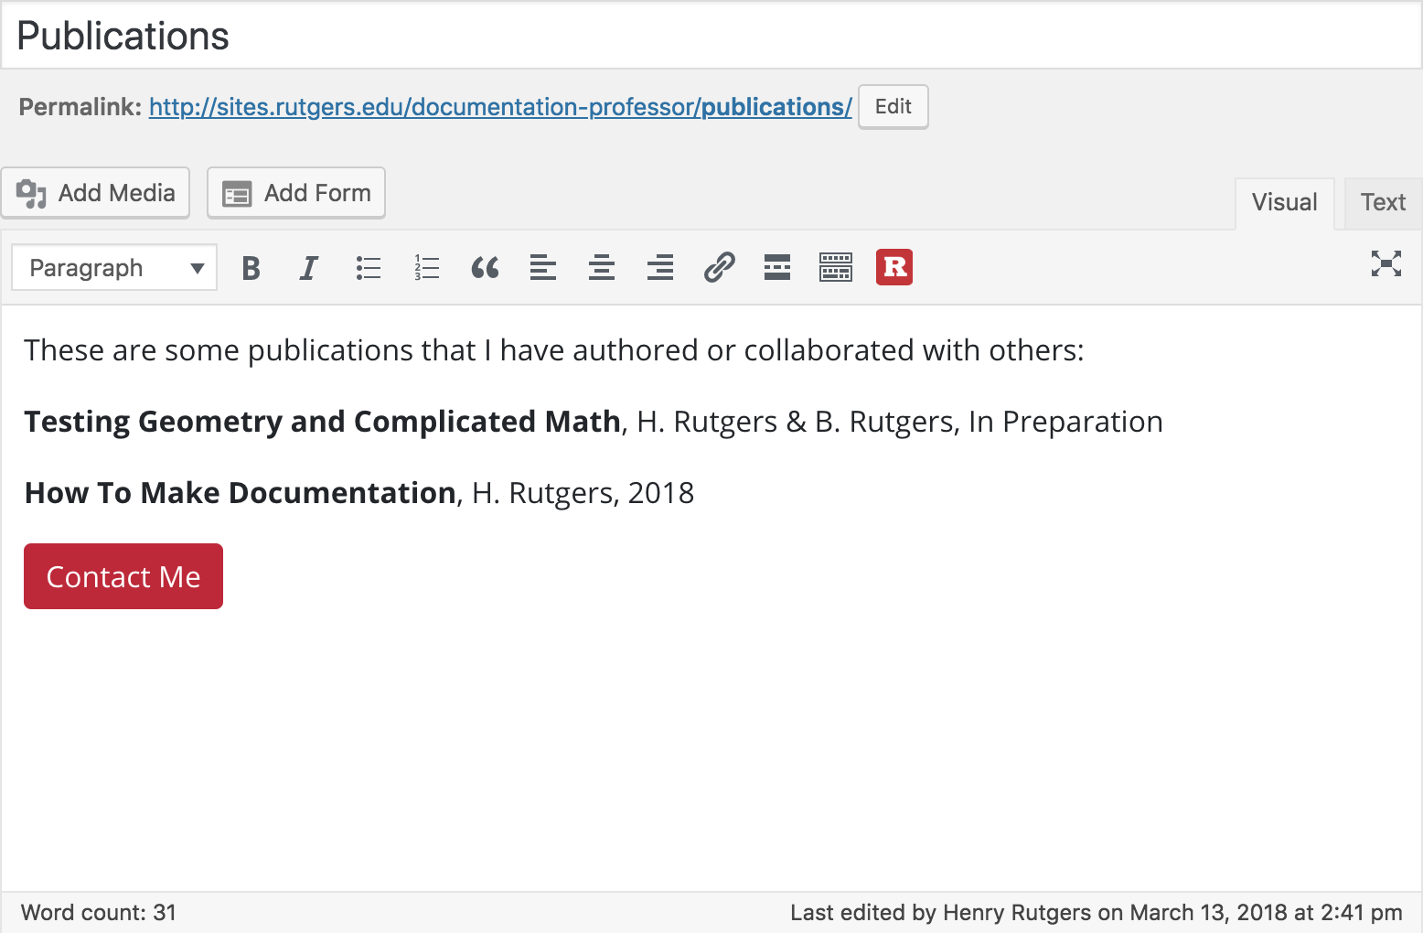The height and width of the screenshot is (933, 1423).
Task: Switch to the Text editor tab
Action: click(x=1383, y=203)
